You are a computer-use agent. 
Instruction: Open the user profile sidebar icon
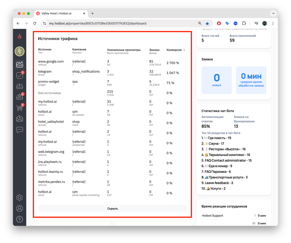tap(20, 209)
